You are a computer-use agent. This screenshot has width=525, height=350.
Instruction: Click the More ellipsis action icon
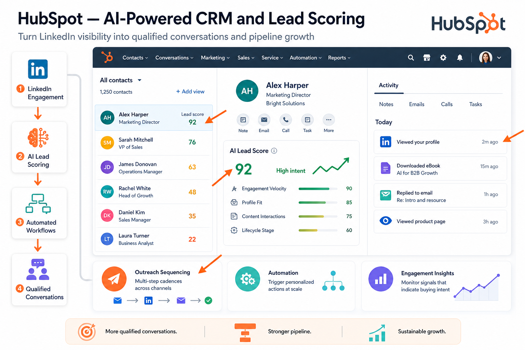328,120
